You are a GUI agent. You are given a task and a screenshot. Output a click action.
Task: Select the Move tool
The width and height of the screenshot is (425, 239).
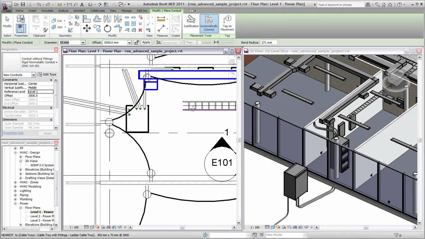tap(87, 28)
